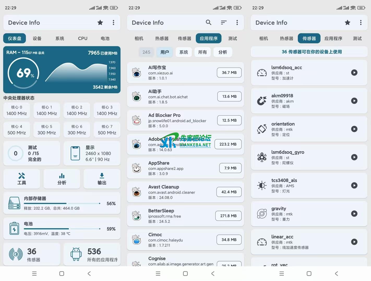Open the 电池 battery tab

(105, 39)
